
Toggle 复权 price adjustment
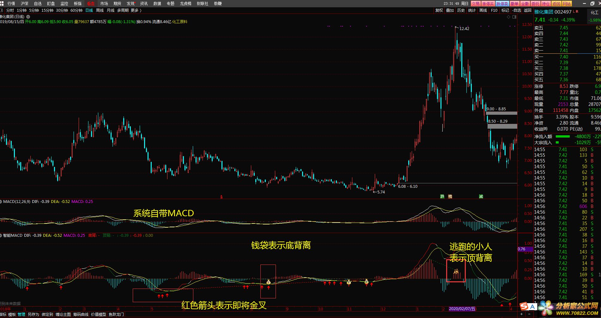tap(439, 10)
